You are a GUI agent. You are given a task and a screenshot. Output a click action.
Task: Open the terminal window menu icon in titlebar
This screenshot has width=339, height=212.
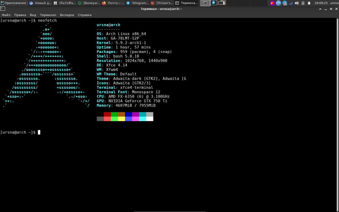tap(2, 9)
